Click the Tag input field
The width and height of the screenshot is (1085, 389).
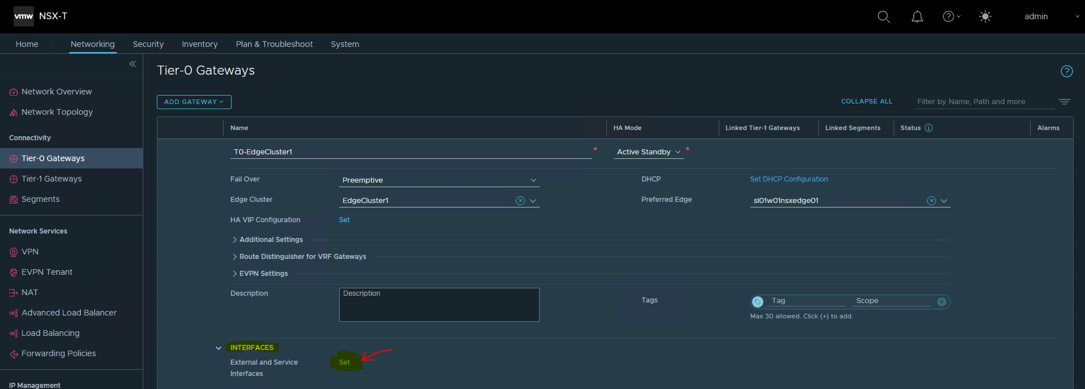point(807,301)
